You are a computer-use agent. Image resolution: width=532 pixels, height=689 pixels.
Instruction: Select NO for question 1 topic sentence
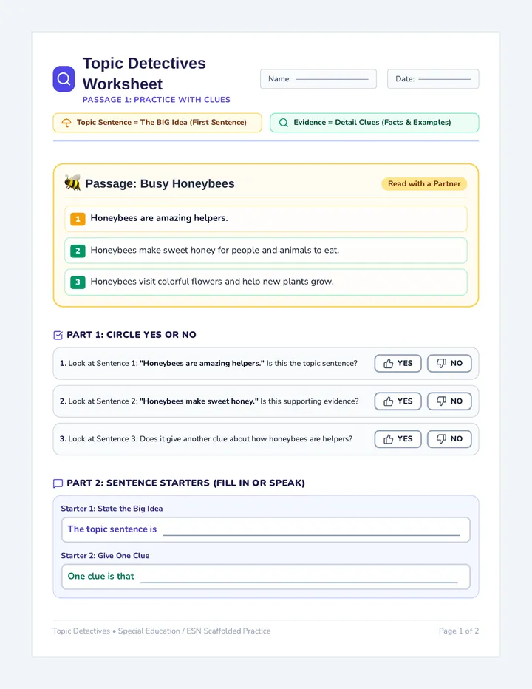click(449, 364)
